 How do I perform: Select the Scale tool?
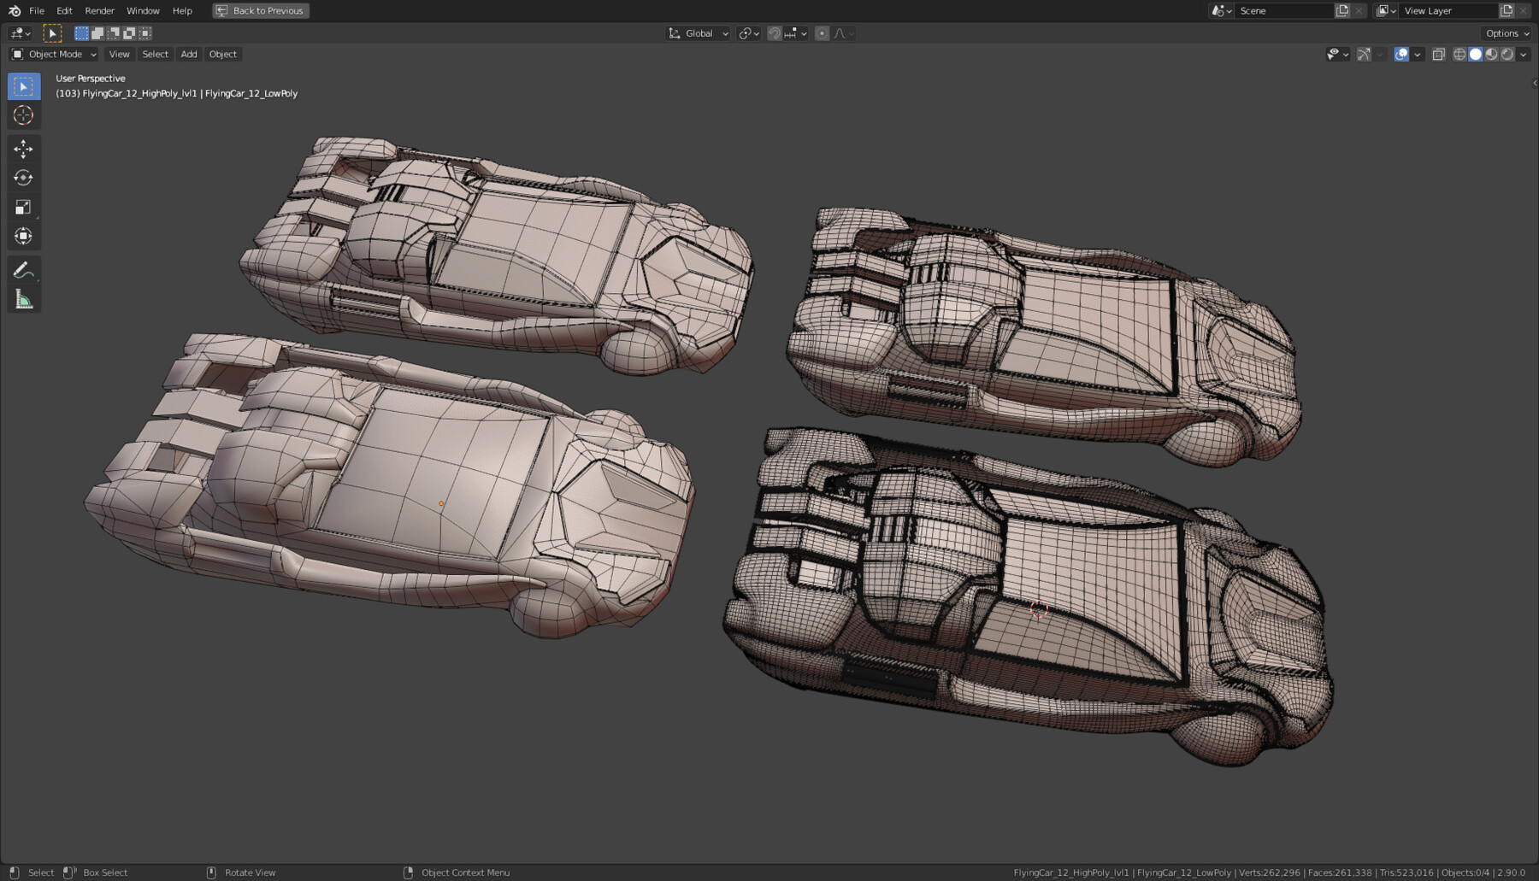(x=24, y=206)
